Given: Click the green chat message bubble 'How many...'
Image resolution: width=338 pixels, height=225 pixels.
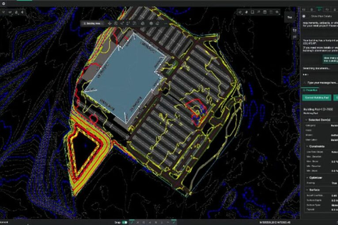Looking at the screenshot, I should tap(330, 60).
